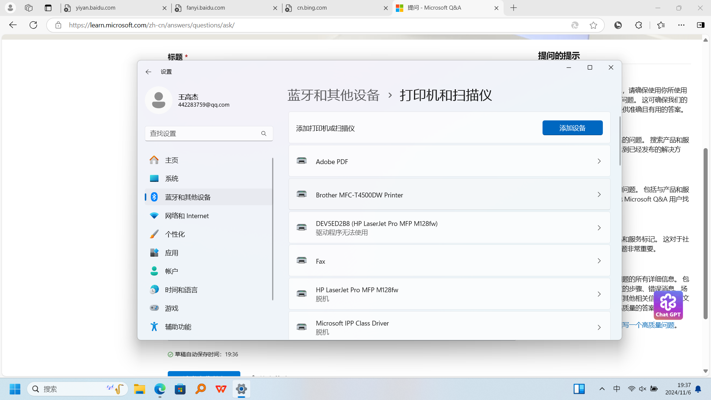
Task: Open Edge workspaces icon
Action: (x=29, y=7)
